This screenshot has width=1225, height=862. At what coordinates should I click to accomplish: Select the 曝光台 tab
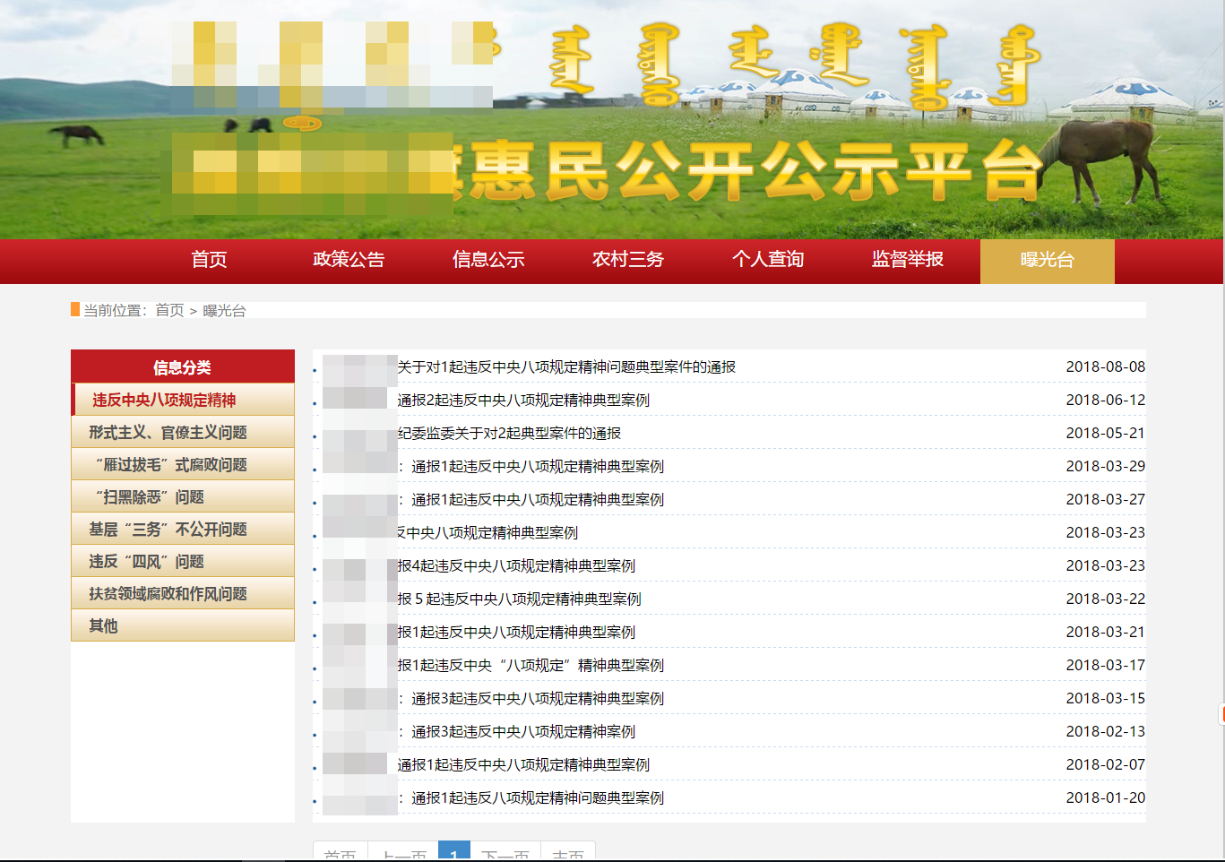click(x=1047, y=260)
